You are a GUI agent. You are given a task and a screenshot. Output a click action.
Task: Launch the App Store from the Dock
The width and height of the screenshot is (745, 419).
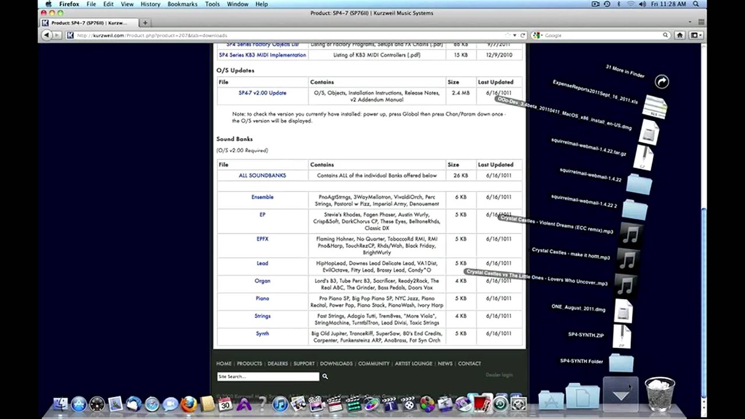tap(79, 404)
